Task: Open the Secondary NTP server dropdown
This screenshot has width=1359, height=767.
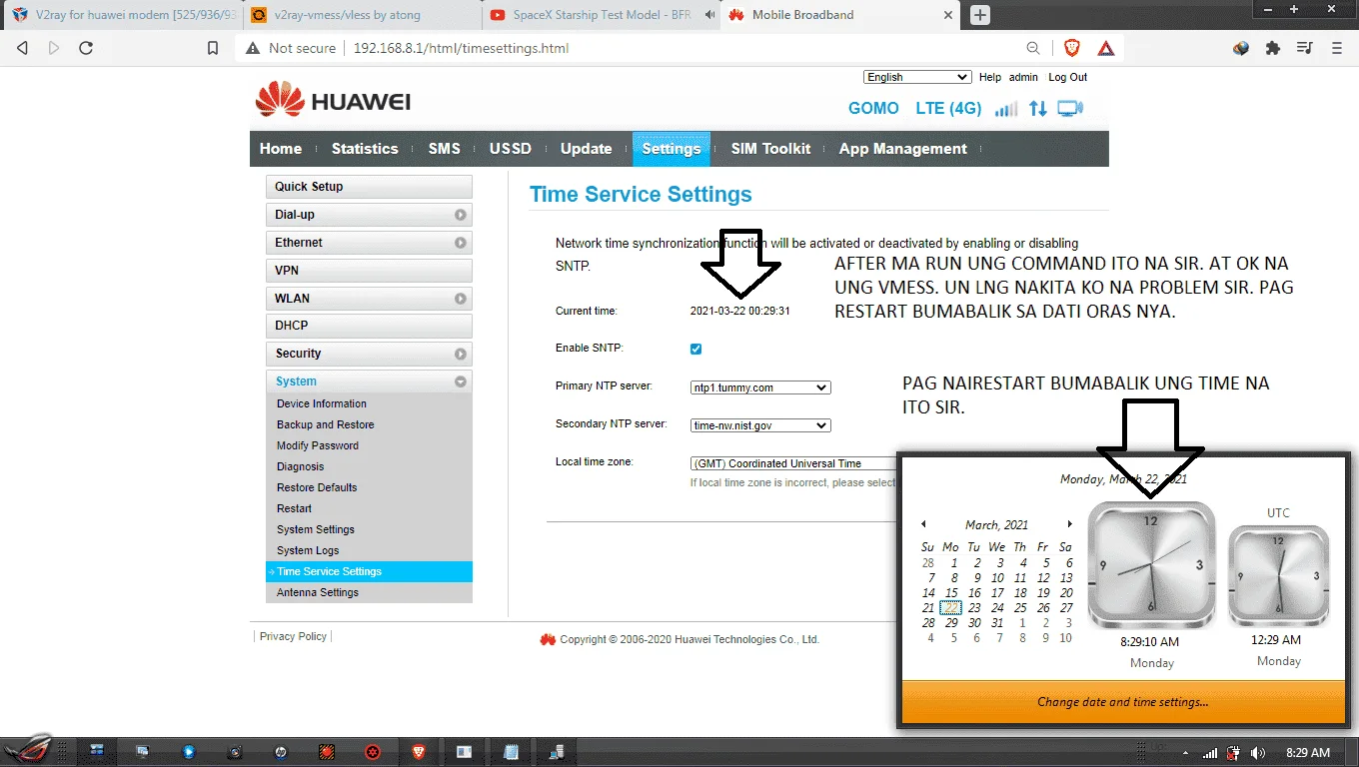Action: coord(760,425)
